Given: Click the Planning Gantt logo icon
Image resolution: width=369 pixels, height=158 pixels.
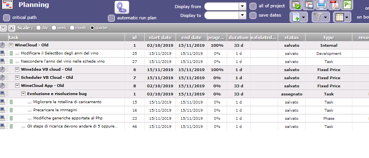Looking at the screenshot, I should [7, 5].
